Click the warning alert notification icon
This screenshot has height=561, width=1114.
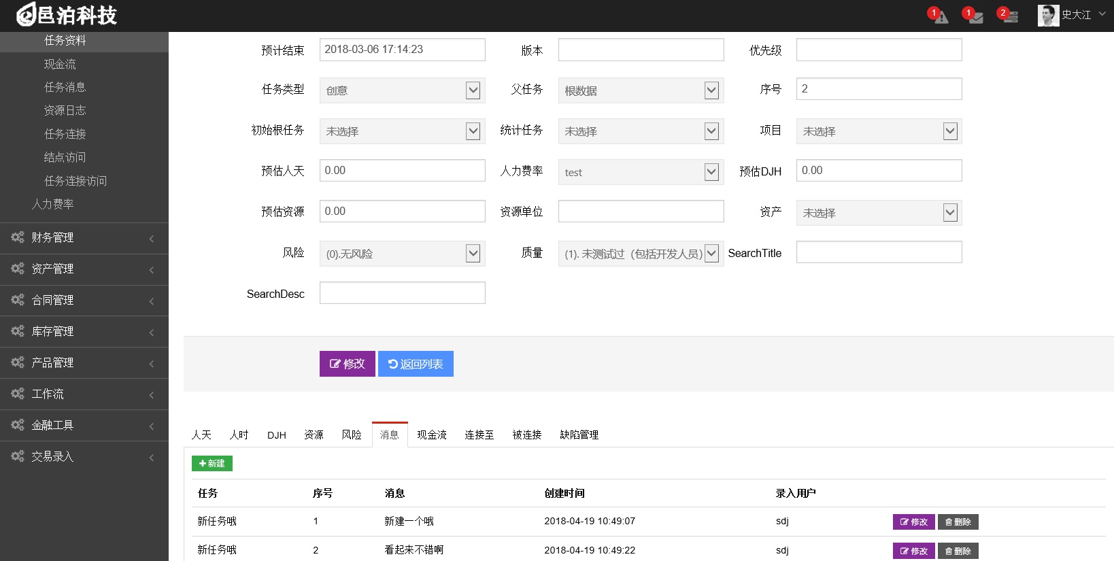(x=941, y=17)
